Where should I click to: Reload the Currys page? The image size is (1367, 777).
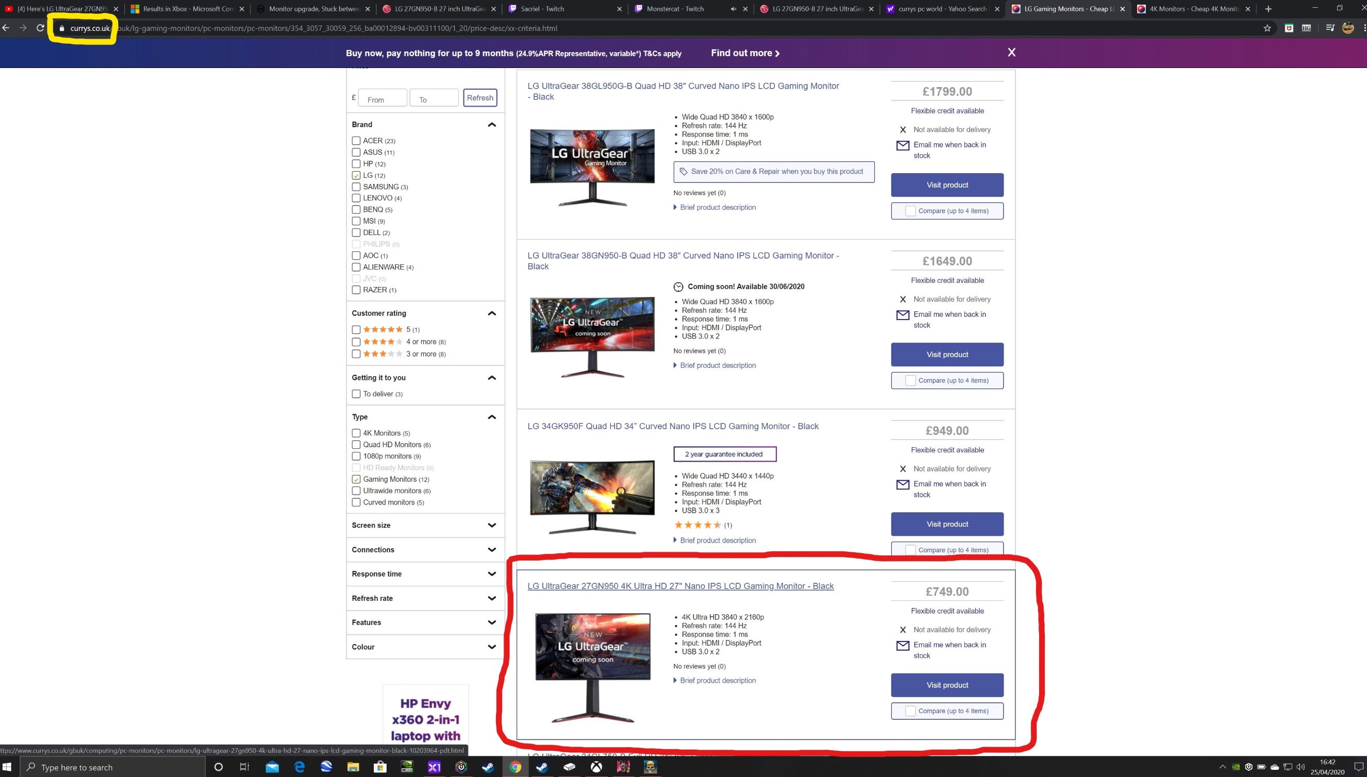click(x=40, y=28)
